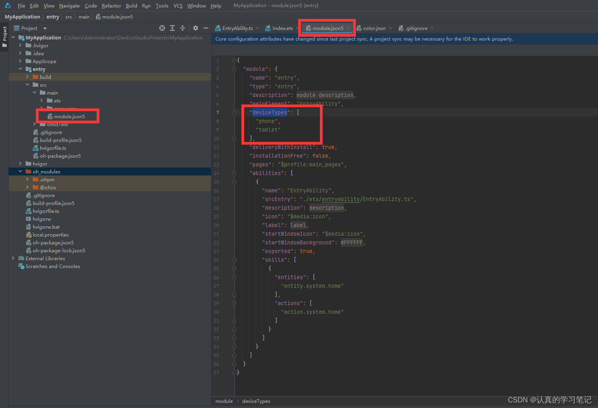
Task: Click the Collapse All icon in Project toolbar
Action: point(182,28)
